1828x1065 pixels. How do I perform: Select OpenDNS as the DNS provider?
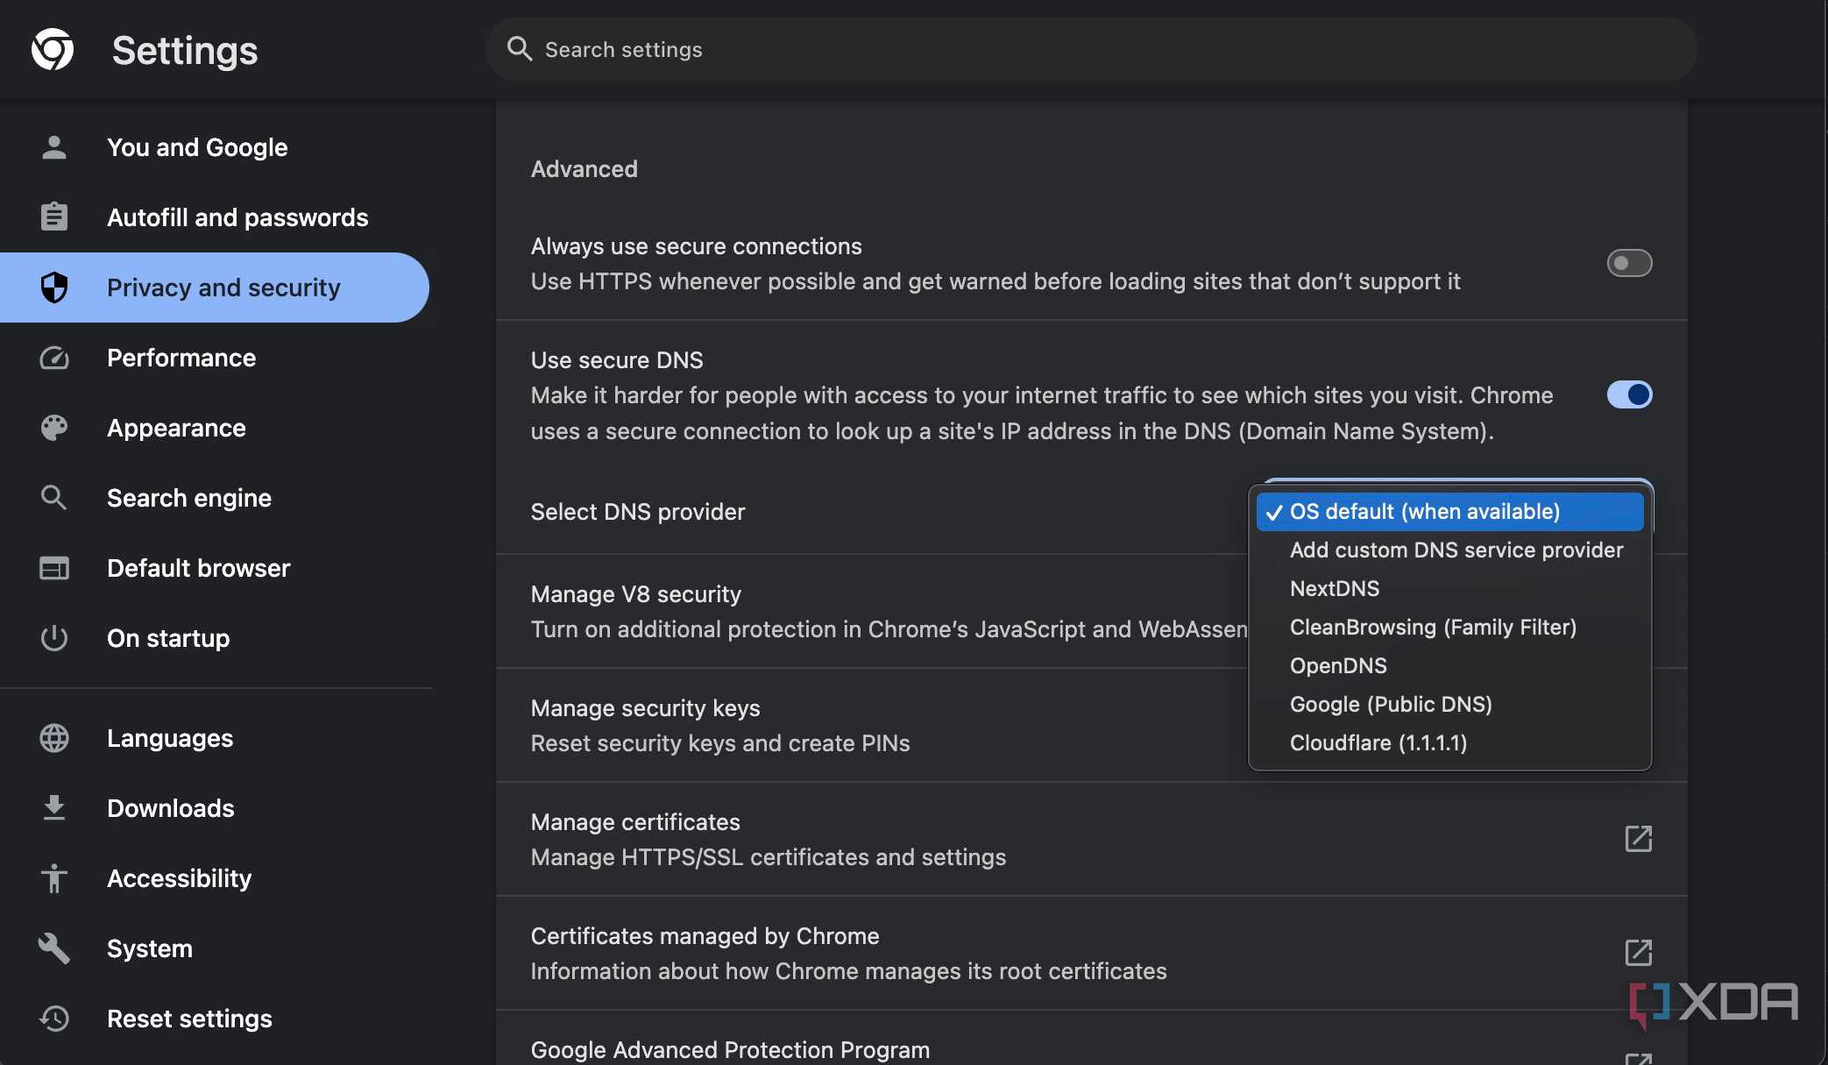1449,666
